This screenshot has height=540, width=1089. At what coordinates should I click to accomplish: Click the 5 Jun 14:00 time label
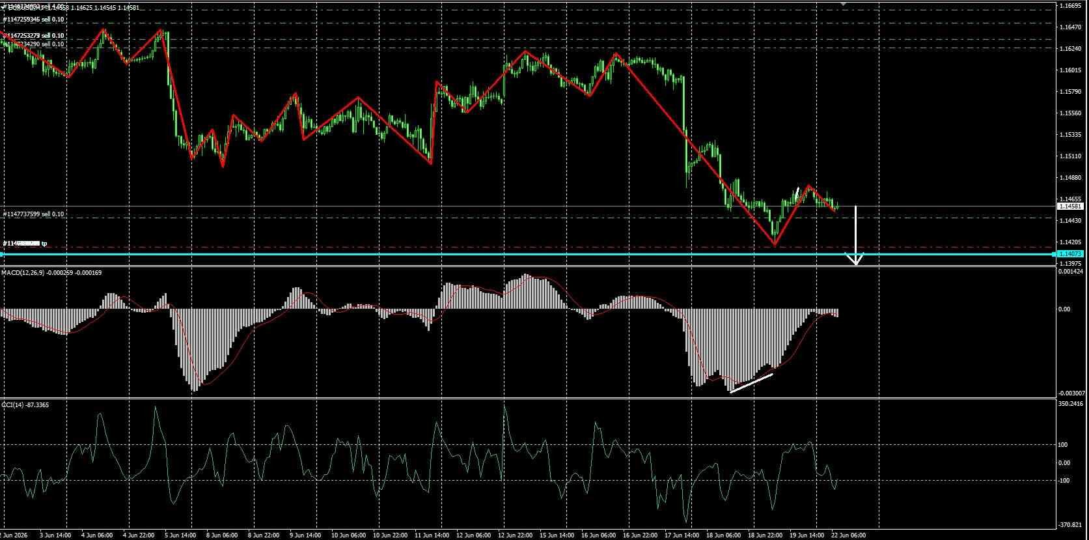[179, 535]
